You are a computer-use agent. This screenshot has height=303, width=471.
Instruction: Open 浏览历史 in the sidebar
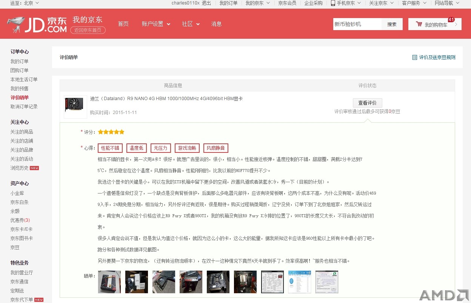[19, 168]
